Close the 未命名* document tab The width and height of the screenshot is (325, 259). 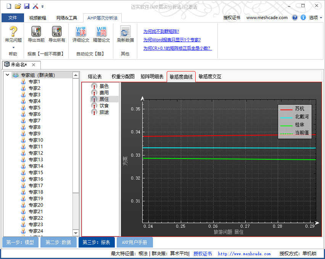point(34,65)
